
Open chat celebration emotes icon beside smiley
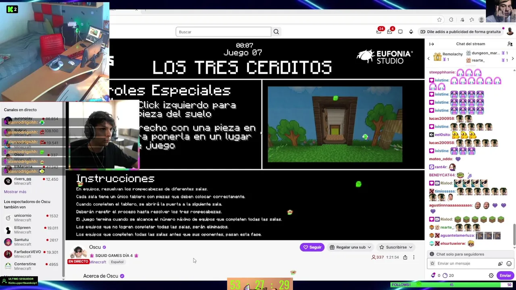pyautogui.click(x=500, y=264)
